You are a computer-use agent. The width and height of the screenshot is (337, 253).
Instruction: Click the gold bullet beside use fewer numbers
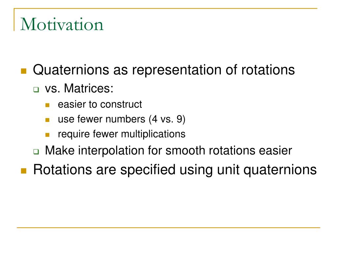tap(47, 120)
